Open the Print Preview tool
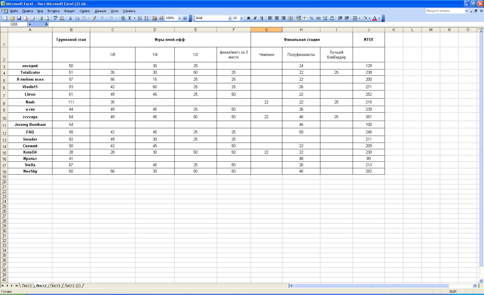The width and height of the screenshot is (484, 295). [x=47, y=18]
